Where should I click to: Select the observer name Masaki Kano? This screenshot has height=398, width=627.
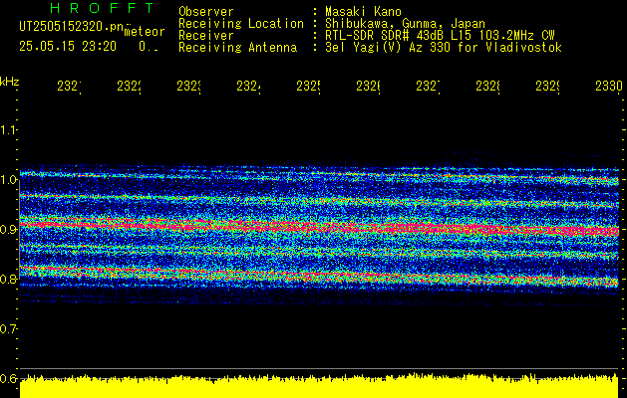tap(363, 12)
